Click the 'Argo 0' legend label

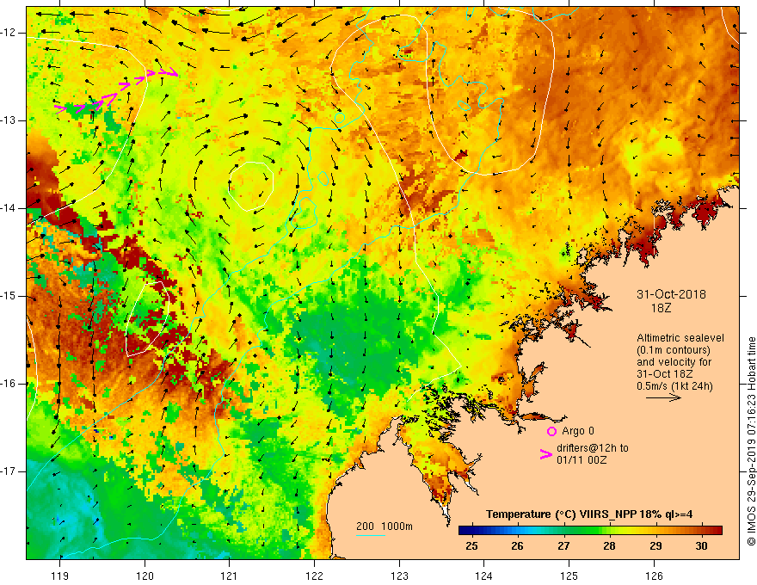coord(578,431)
